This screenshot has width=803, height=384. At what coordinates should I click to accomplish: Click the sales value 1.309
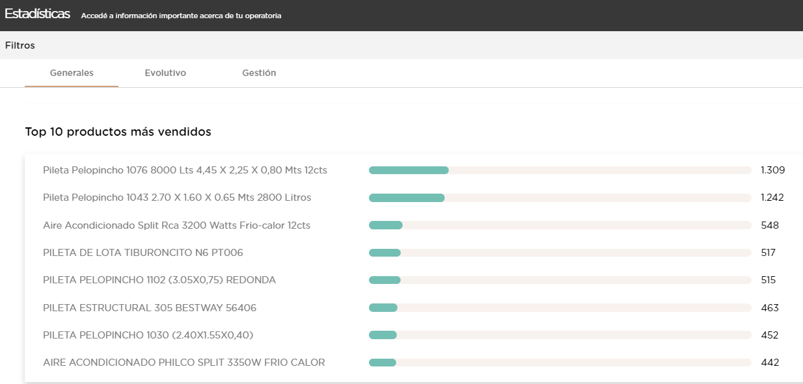pyautogui.click(x=773, y=170)
